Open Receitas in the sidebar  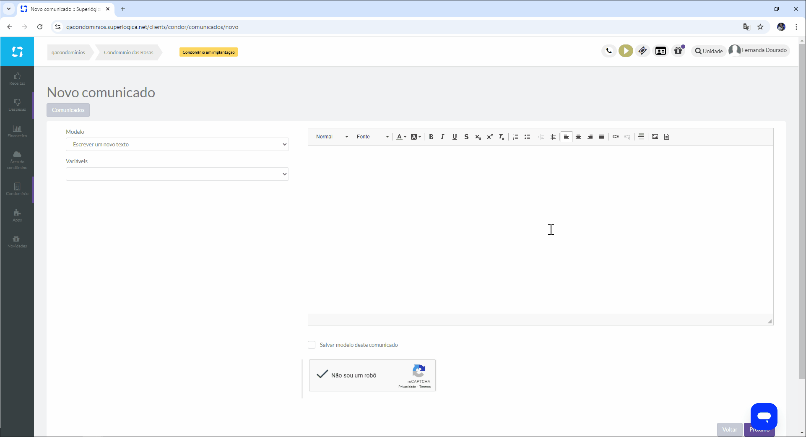click(x=17, y=78)
